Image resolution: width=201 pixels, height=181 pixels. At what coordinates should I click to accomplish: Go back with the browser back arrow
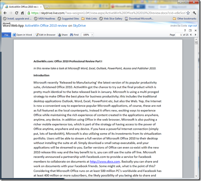point(5,13)
